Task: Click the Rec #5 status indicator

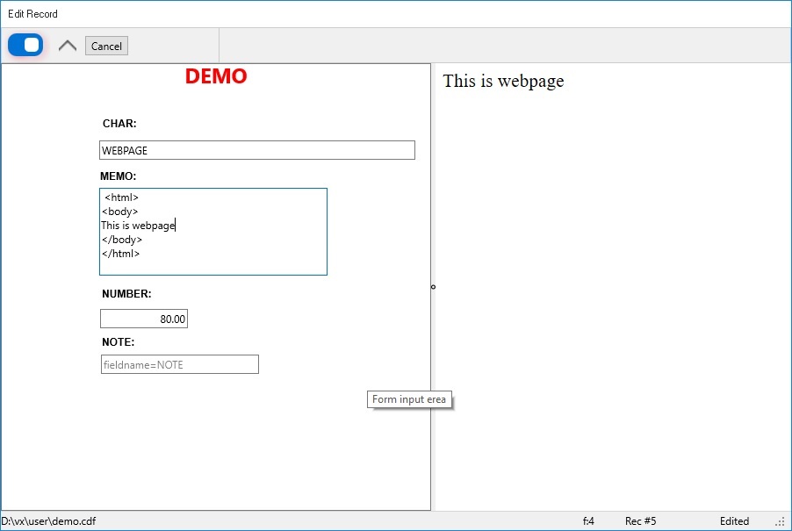Action: pyautogui.click(x=640, y=521)
